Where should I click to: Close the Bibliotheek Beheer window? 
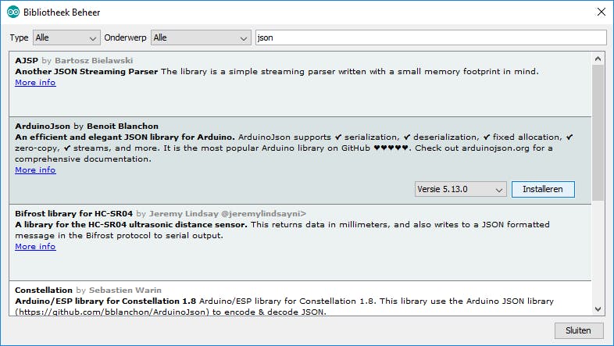[599, 12]
